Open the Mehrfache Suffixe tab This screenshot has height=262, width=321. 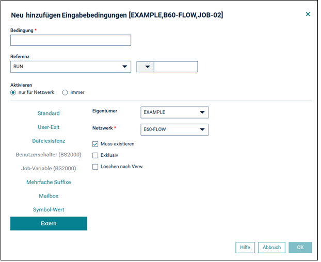coord(49,182)
